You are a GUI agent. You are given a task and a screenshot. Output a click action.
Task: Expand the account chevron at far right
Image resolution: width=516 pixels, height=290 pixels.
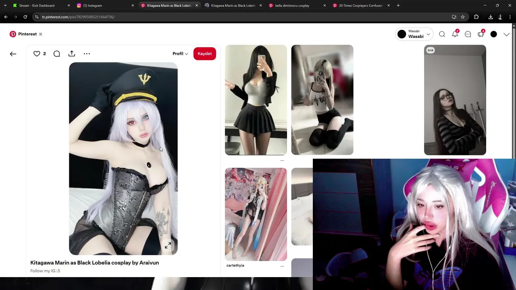coord(507,34)
